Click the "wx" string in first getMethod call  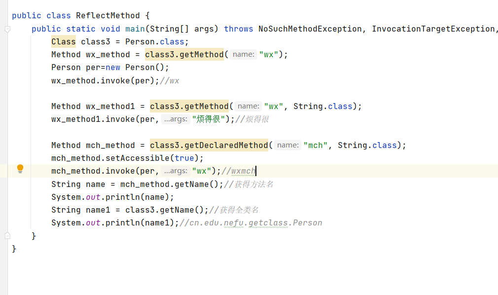269,55
